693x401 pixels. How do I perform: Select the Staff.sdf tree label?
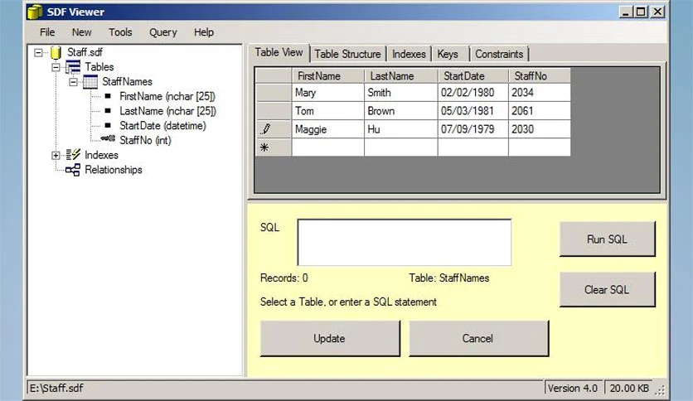(85, 52)
